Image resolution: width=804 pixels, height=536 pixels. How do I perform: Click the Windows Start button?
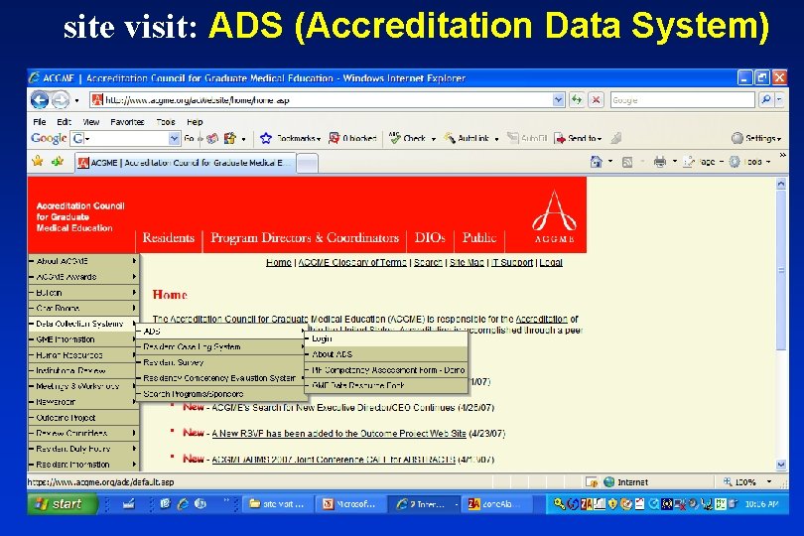point(63,504)
